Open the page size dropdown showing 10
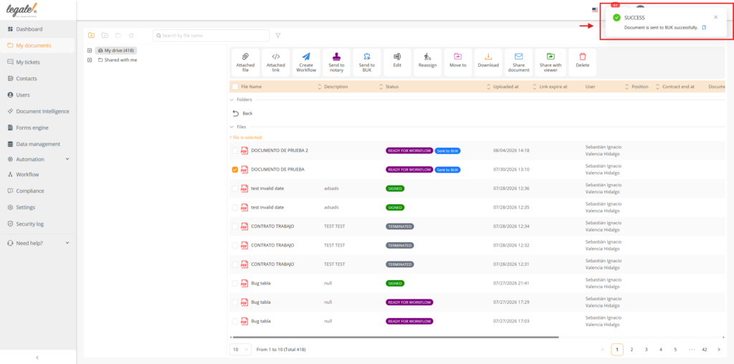 [x=241, y=350]
